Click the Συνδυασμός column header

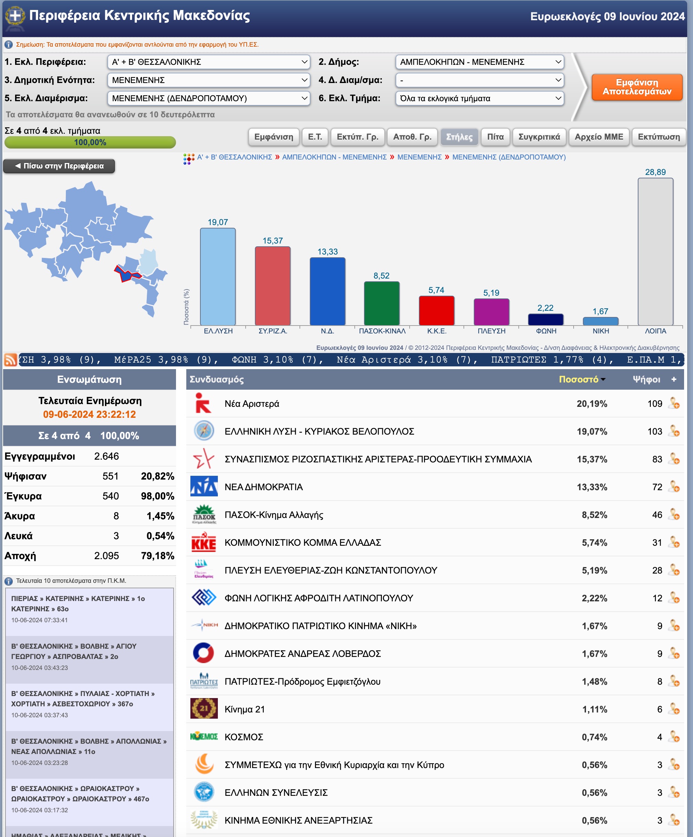216,379
